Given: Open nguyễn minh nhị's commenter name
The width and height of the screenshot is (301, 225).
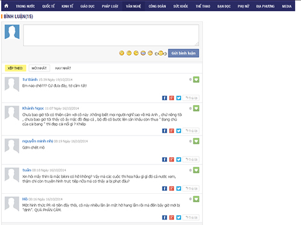Looking at the screenshot, I should 37,141.
